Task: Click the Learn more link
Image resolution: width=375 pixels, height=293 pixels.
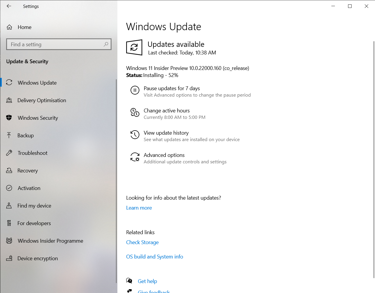Action: [x=139, y=208]
